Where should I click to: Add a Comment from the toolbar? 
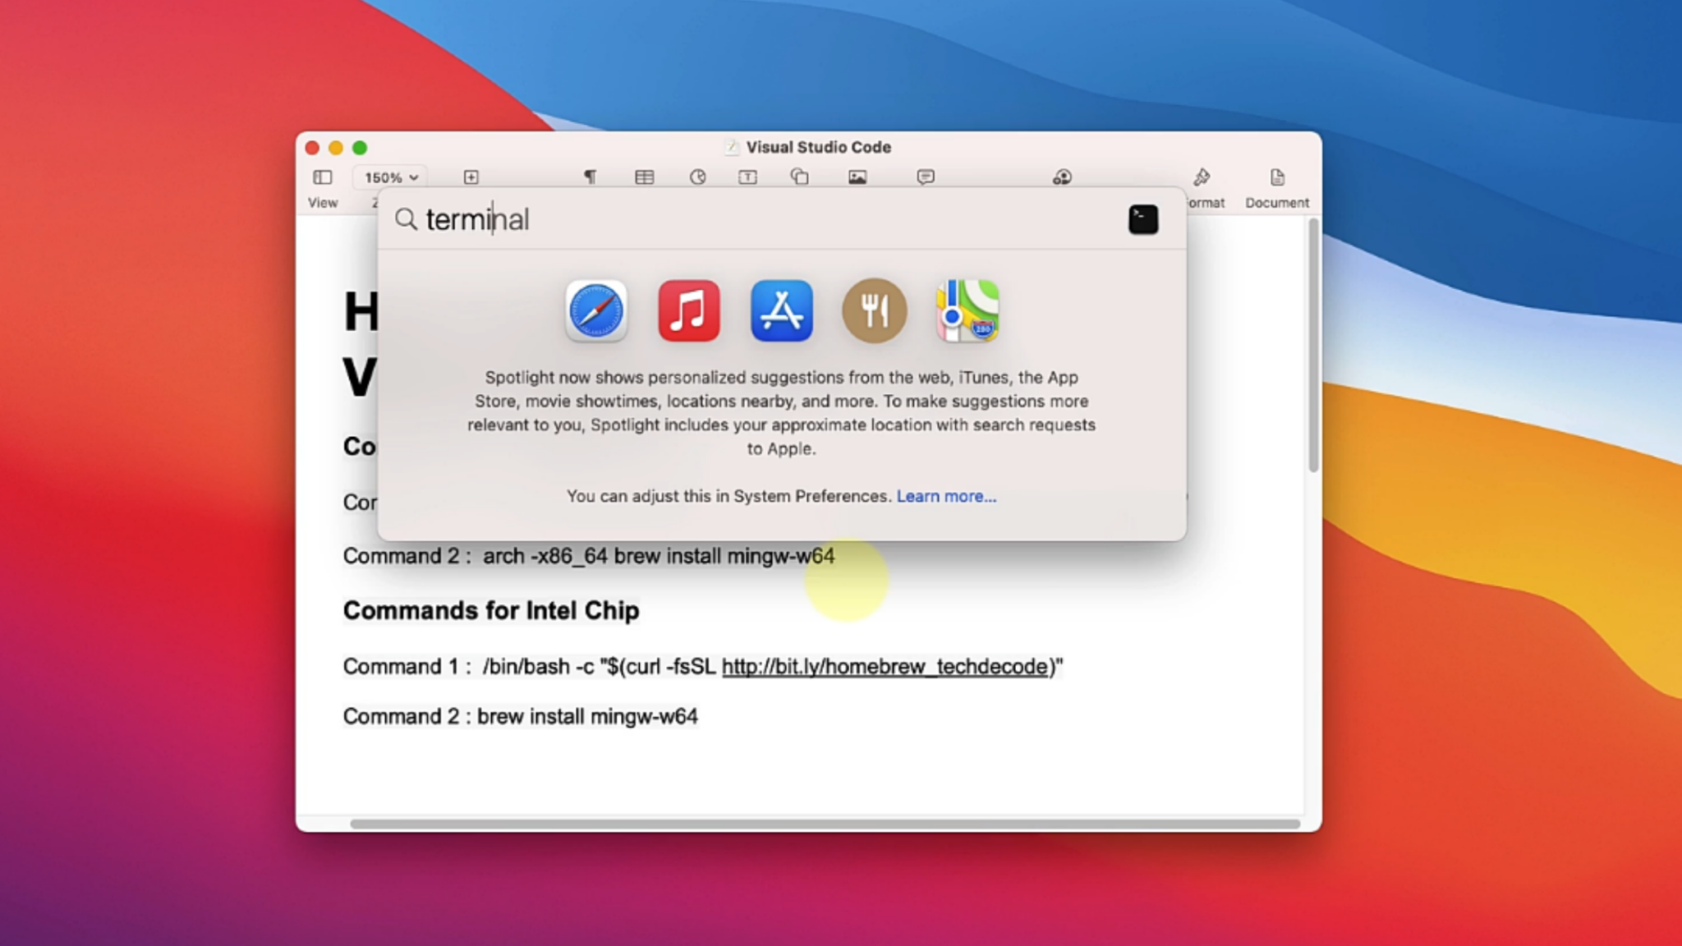[x=926, y=177]
